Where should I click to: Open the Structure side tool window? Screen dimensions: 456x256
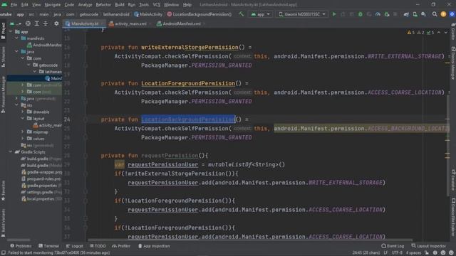pos(3,57)
